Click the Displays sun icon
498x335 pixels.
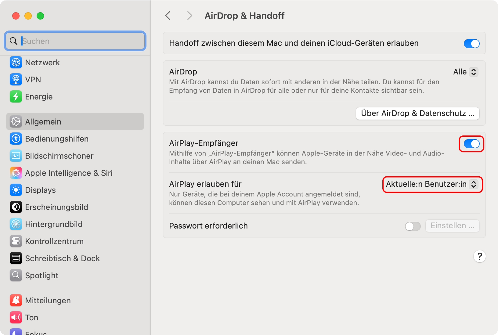16,190
